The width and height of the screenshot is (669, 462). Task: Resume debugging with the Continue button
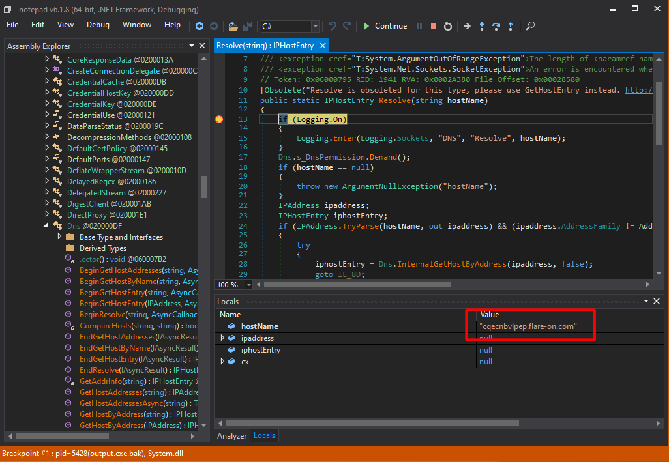pos(385,26)
